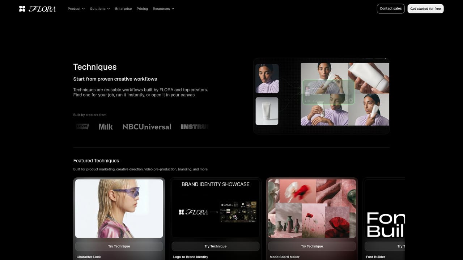Click Get started for free button
This screenshot has height=260, width=463.
click(425, 9)
